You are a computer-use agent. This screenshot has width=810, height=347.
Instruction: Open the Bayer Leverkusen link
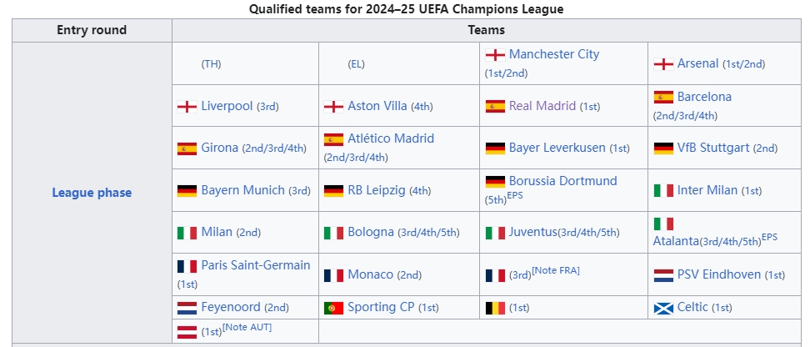557,148
